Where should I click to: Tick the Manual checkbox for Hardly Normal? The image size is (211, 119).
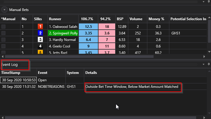(x=3, y=39)
